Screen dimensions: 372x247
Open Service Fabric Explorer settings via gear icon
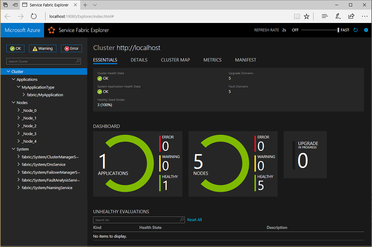(366, 30)
